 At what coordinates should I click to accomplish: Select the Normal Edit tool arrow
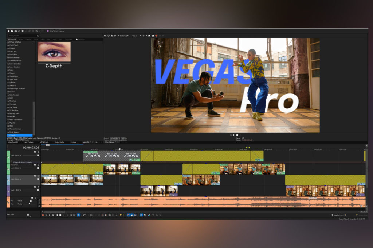point(78,215)
